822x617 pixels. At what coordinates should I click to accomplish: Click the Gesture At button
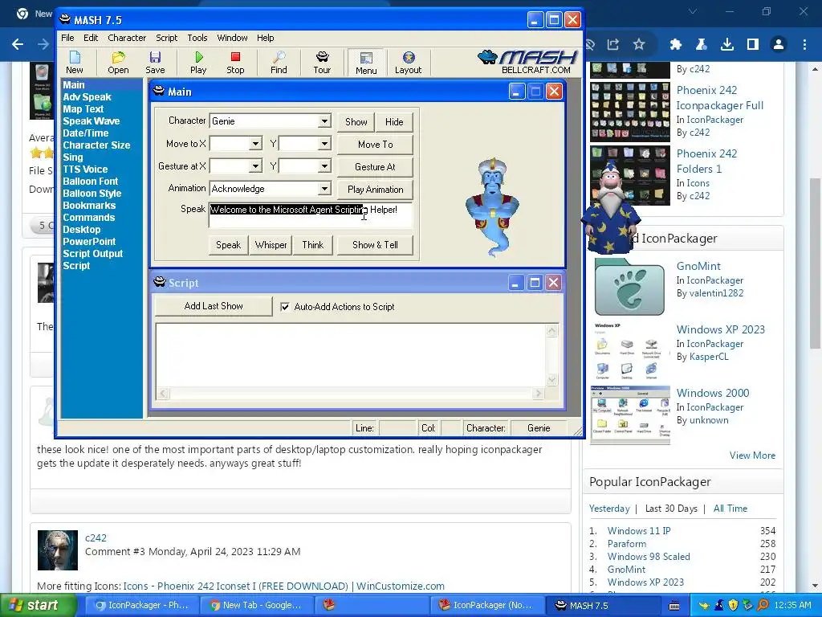(x=376, y=167)
